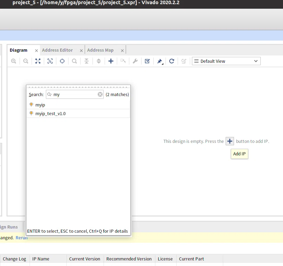Viewport: 283px width, 266px height.
Task: Click inside the IP search field
Action: (75, 94)
